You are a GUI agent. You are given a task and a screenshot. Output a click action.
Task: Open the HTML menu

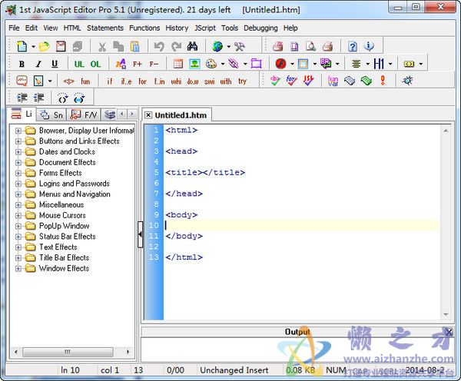(x=72, y=28)
